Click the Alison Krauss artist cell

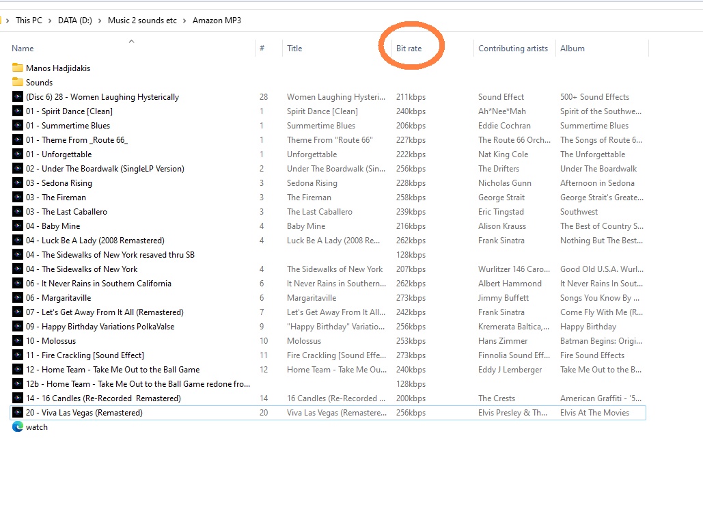tap(501, 226)
